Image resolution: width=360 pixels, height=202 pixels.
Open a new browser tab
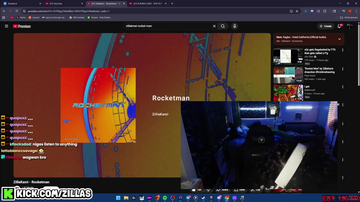click(172, 4)
